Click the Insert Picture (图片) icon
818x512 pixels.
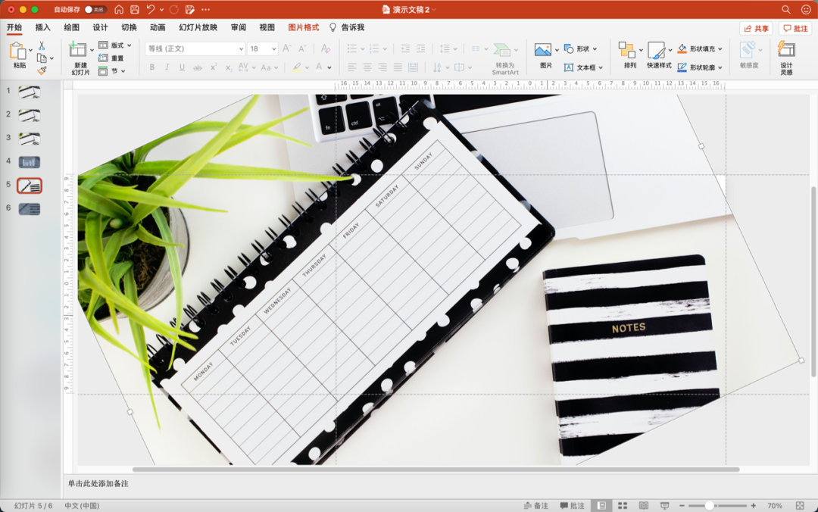542,50
